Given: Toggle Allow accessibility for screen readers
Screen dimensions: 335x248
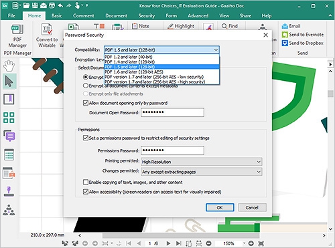Looking at the screenshot, I should (85, 192).
